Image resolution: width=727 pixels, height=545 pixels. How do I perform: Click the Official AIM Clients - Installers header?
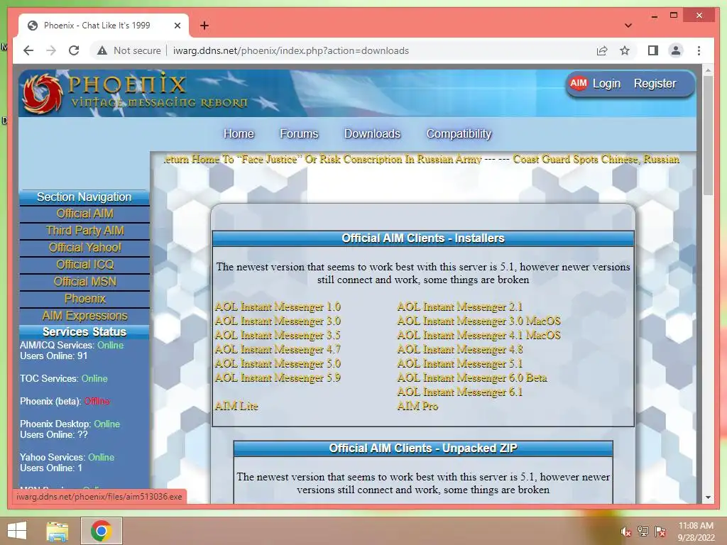tap(423, 238)
